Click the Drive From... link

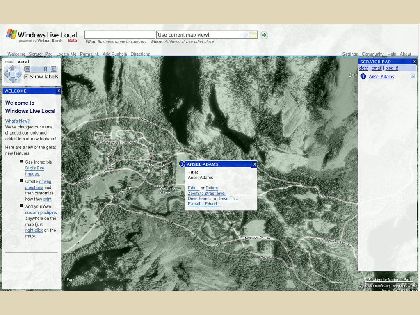click(200, 199)
